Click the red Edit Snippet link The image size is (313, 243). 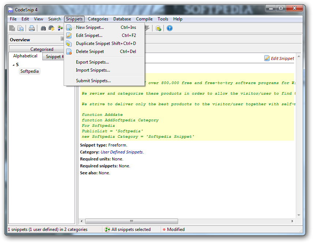(282, 58)
